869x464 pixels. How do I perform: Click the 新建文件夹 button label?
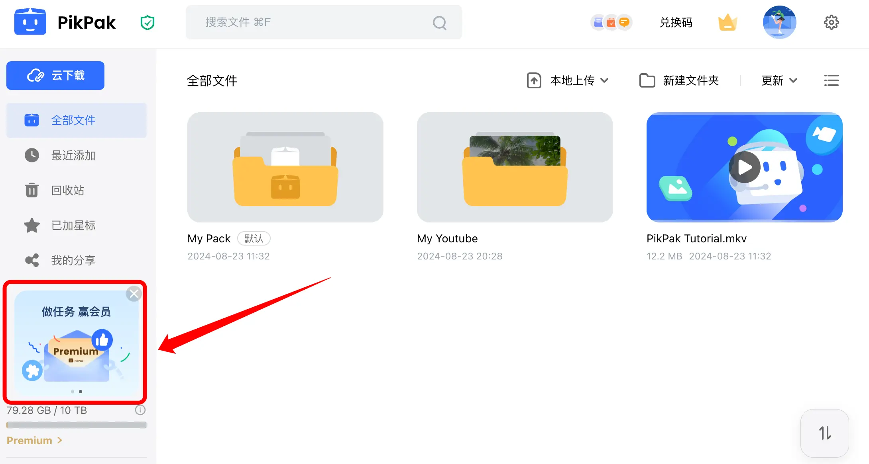tap(691, 80)
